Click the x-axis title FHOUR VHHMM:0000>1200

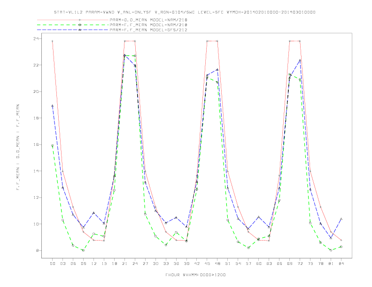click(x=195, y=275)
